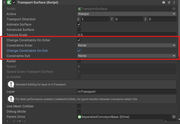Collapse the Transport Surface component foldout arrow
Screen dimensions: 180x124
[4, 2]
